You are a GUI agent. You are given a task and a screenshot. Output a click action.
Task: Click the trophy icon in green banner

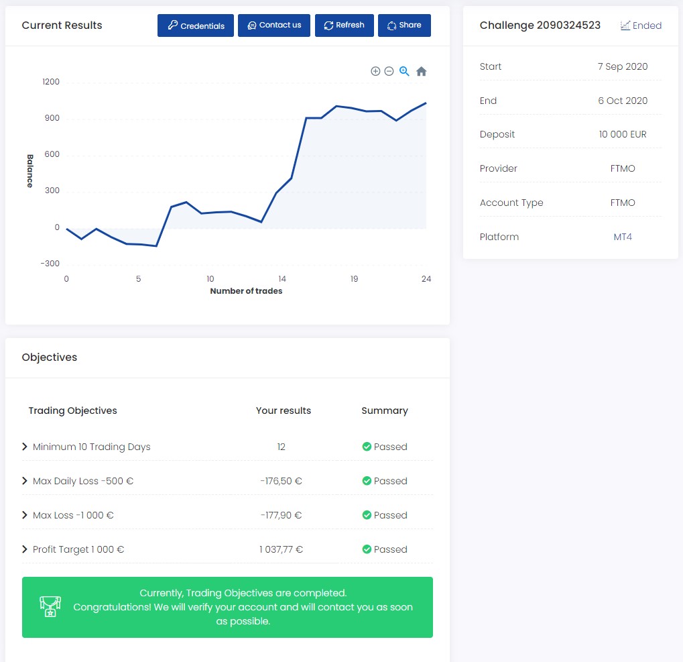click(51, 607)
